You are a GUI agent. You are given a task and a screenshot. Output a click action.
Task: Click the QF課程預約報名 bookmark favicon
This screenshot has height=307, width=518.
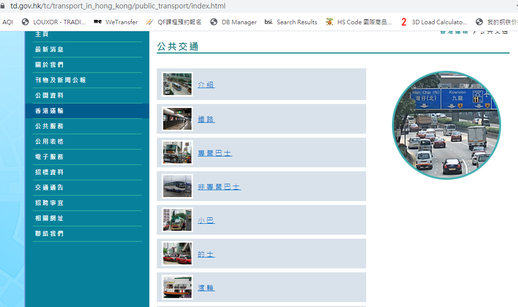150,22
